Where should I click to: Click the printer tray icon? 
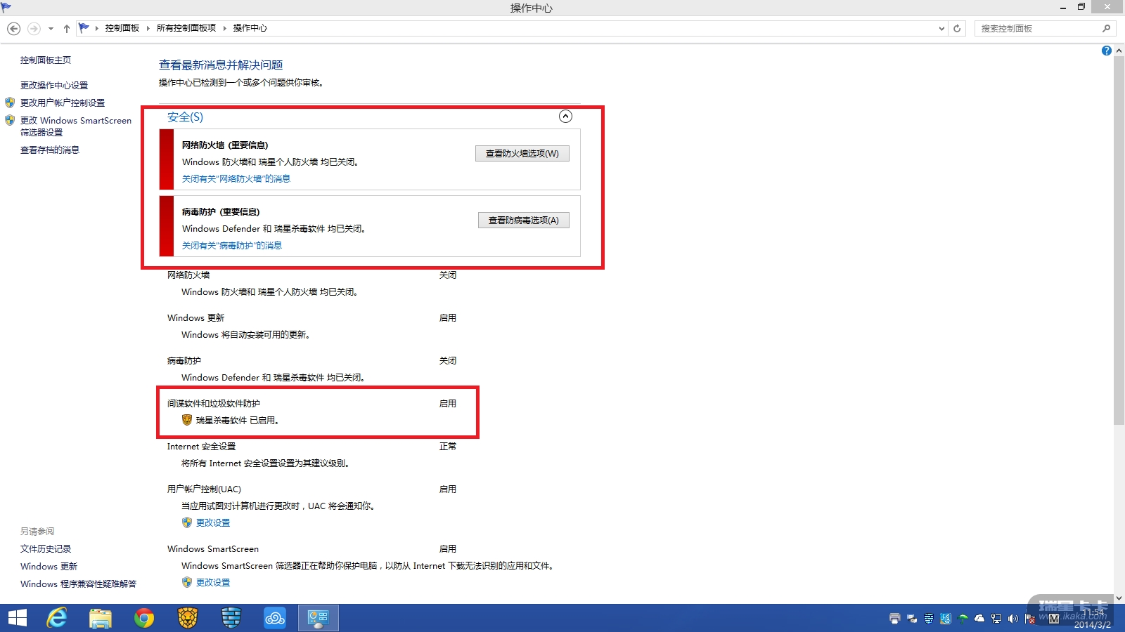pyautogui.click(x=894, y=619)
